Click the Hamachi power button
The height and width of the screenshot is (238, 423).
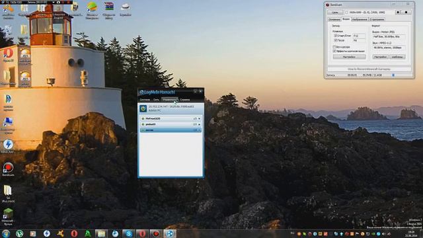pyautogui.click(x=143, y=108)
